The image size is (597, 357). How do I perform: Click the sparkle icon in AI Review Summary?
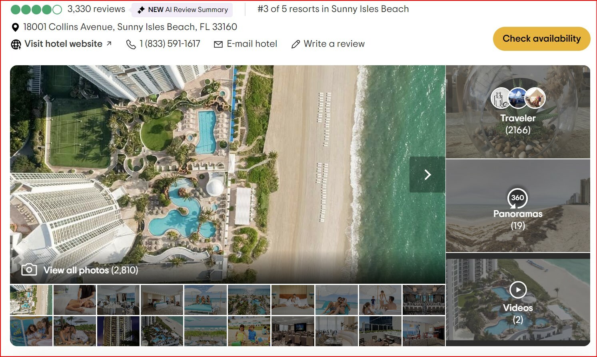click(x=141, y=10)
